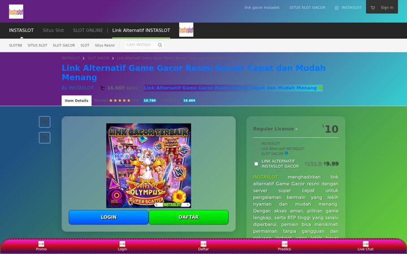Click the Instaslot logo in the black navbar
The height and width of the screenshot is (254, 407).
(186, 29)
